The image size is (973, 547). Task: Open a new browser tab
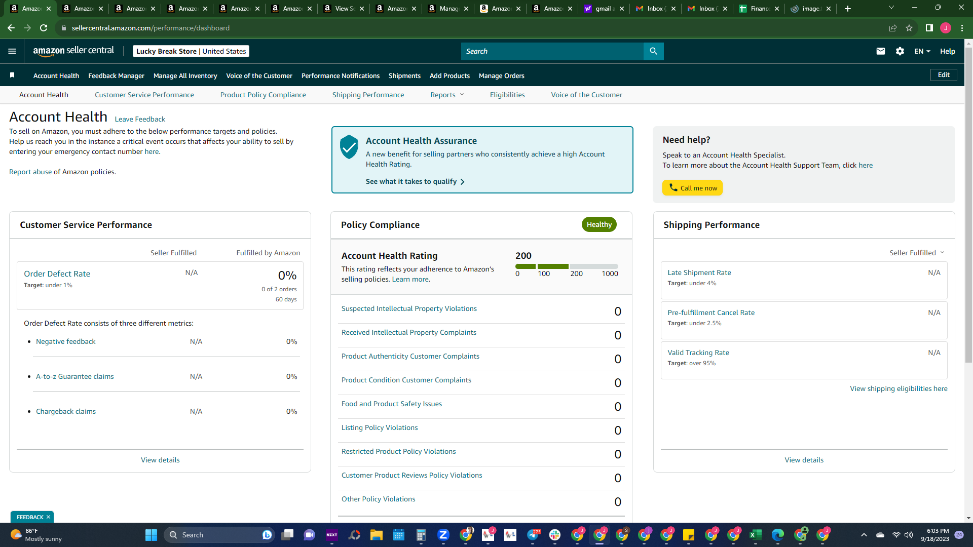click(x=848, y=9)
